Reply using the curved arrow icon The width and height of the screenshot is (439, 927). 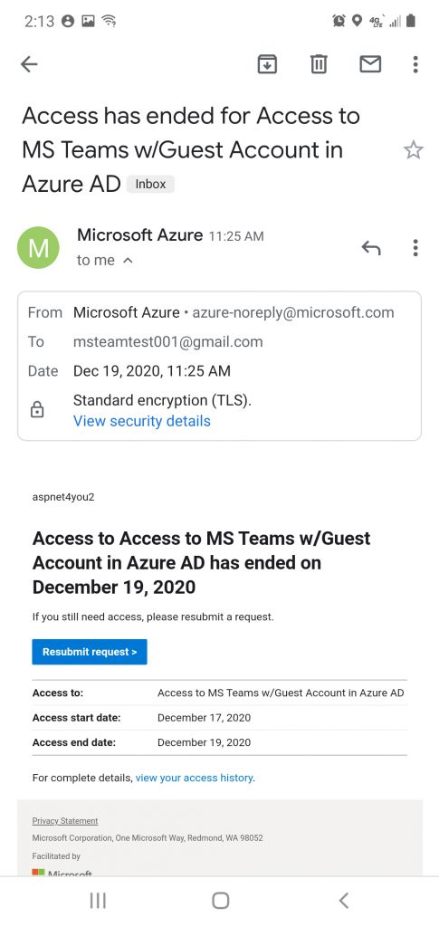[x=370, y=248]
